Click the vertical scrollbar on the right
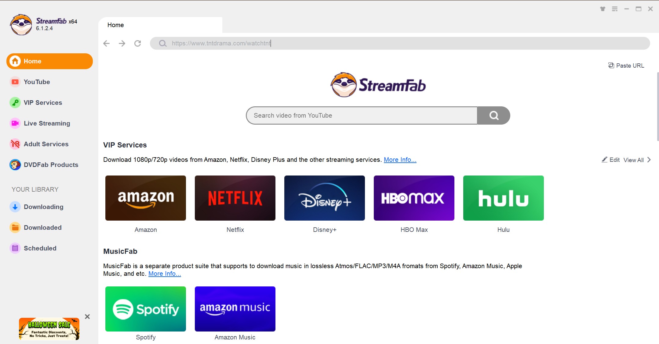The height and width of the screenshot is (344, 659). 657,107
